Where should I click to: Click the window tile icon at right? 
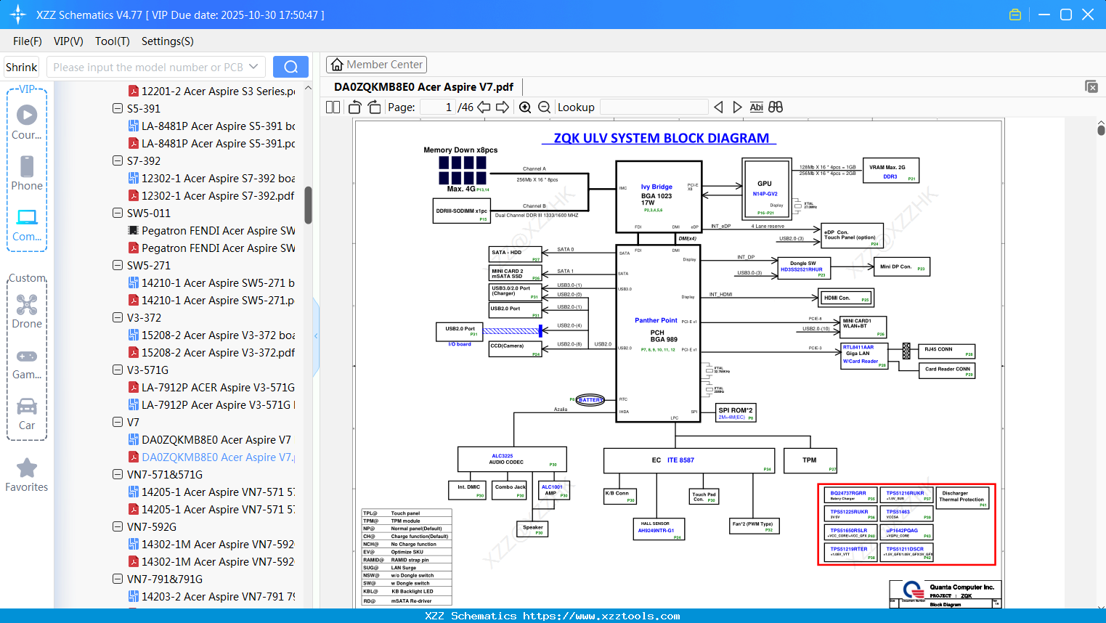(x=1091, y=86)
